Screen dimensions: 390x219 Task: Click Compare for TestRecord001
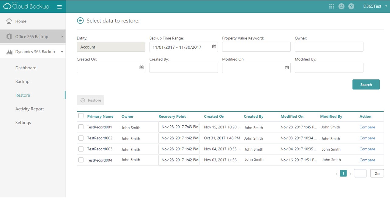pyautogui.click(x=367, y=127)
